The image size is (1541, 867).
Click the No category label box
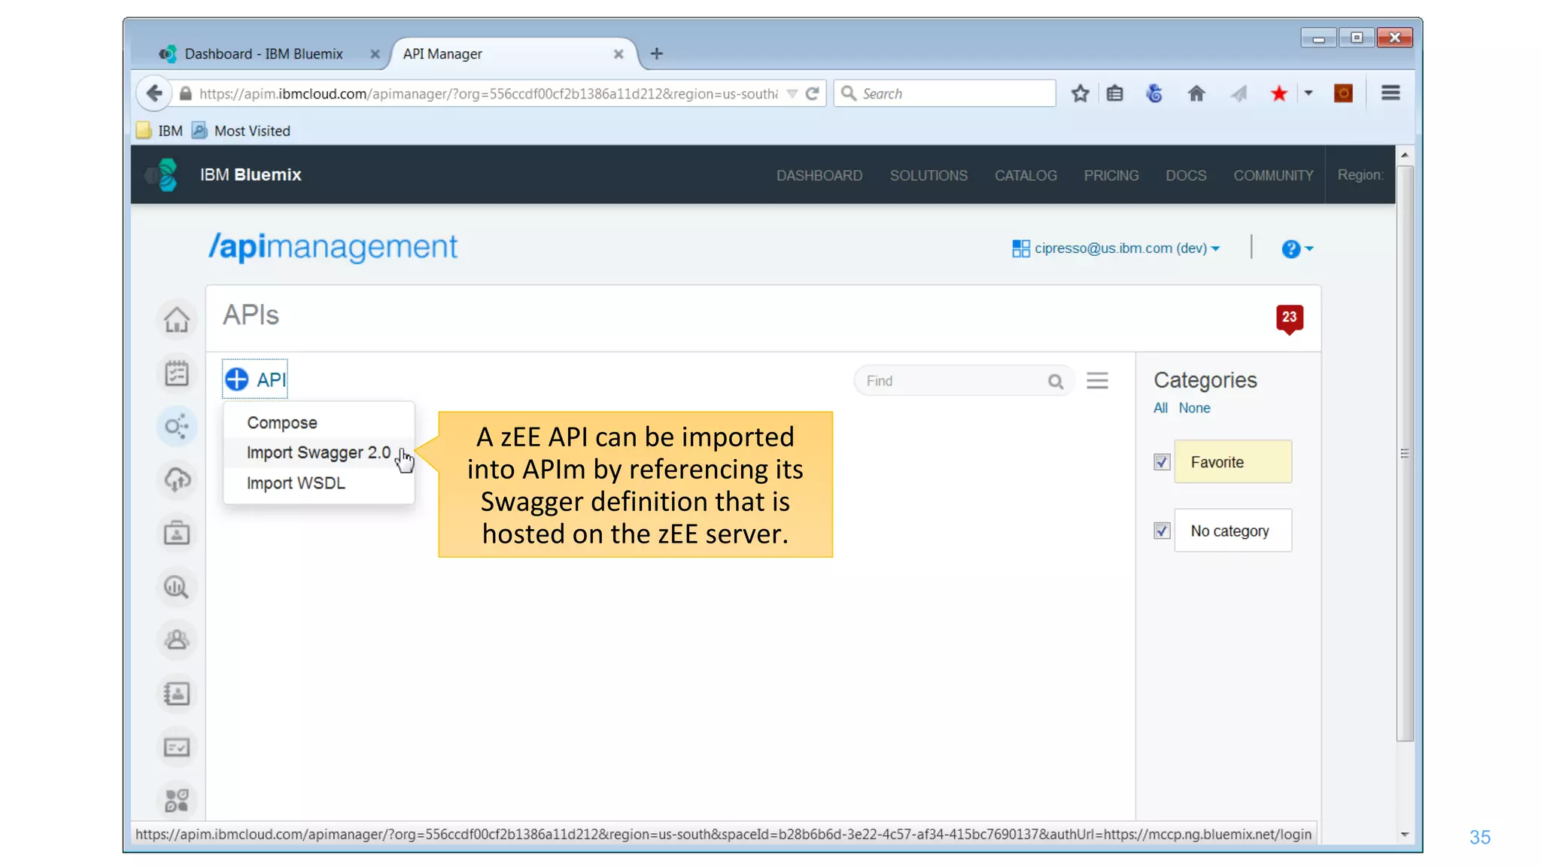tap(1232, 531)
